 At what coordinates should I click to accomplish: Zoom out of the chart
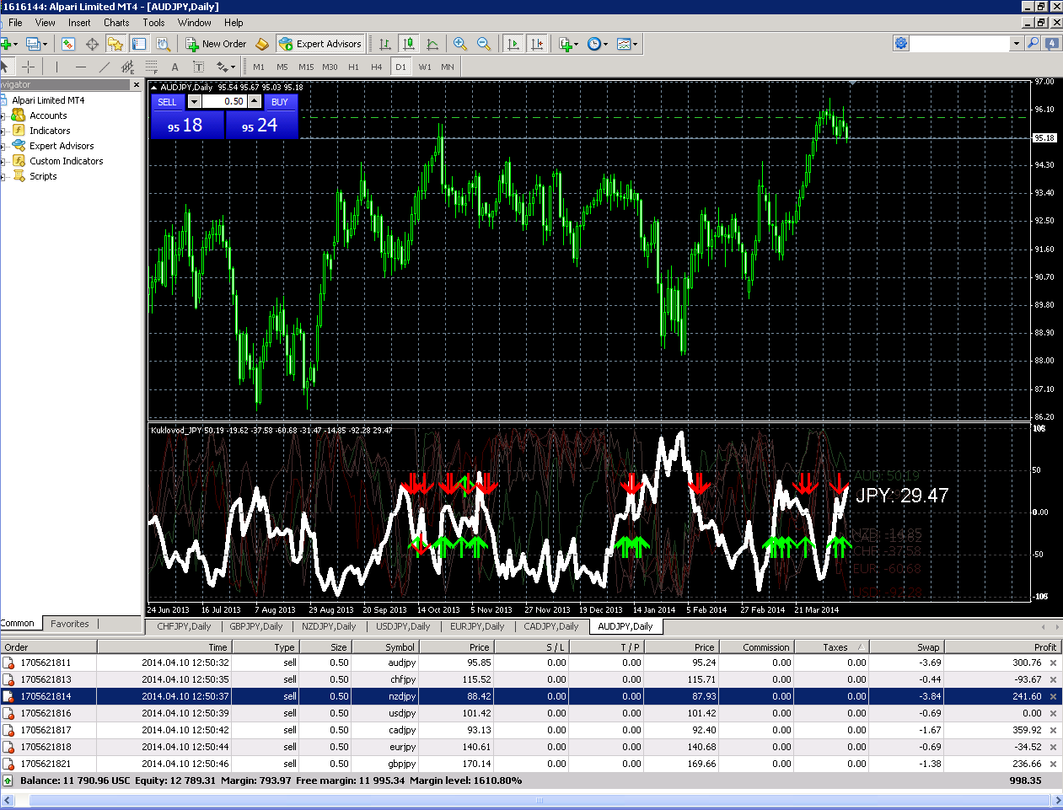tap(484, 44)
